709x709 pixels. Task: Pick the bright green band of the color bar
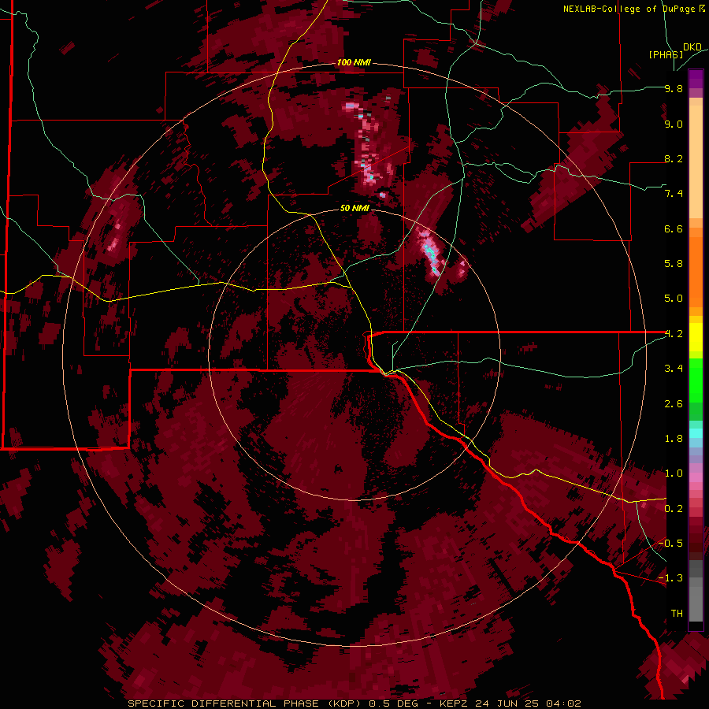pyautogui.click(x=696, y=380)
